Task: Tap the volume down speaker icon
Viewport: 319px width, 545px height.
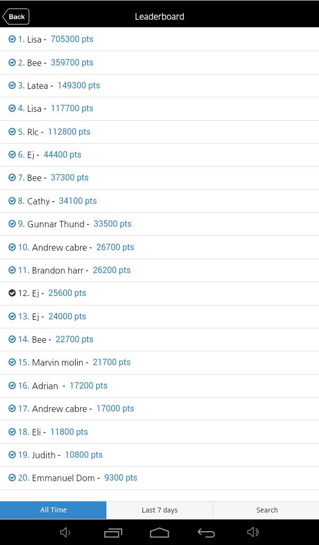Action: pyautogui.click(x=65, y=532)
